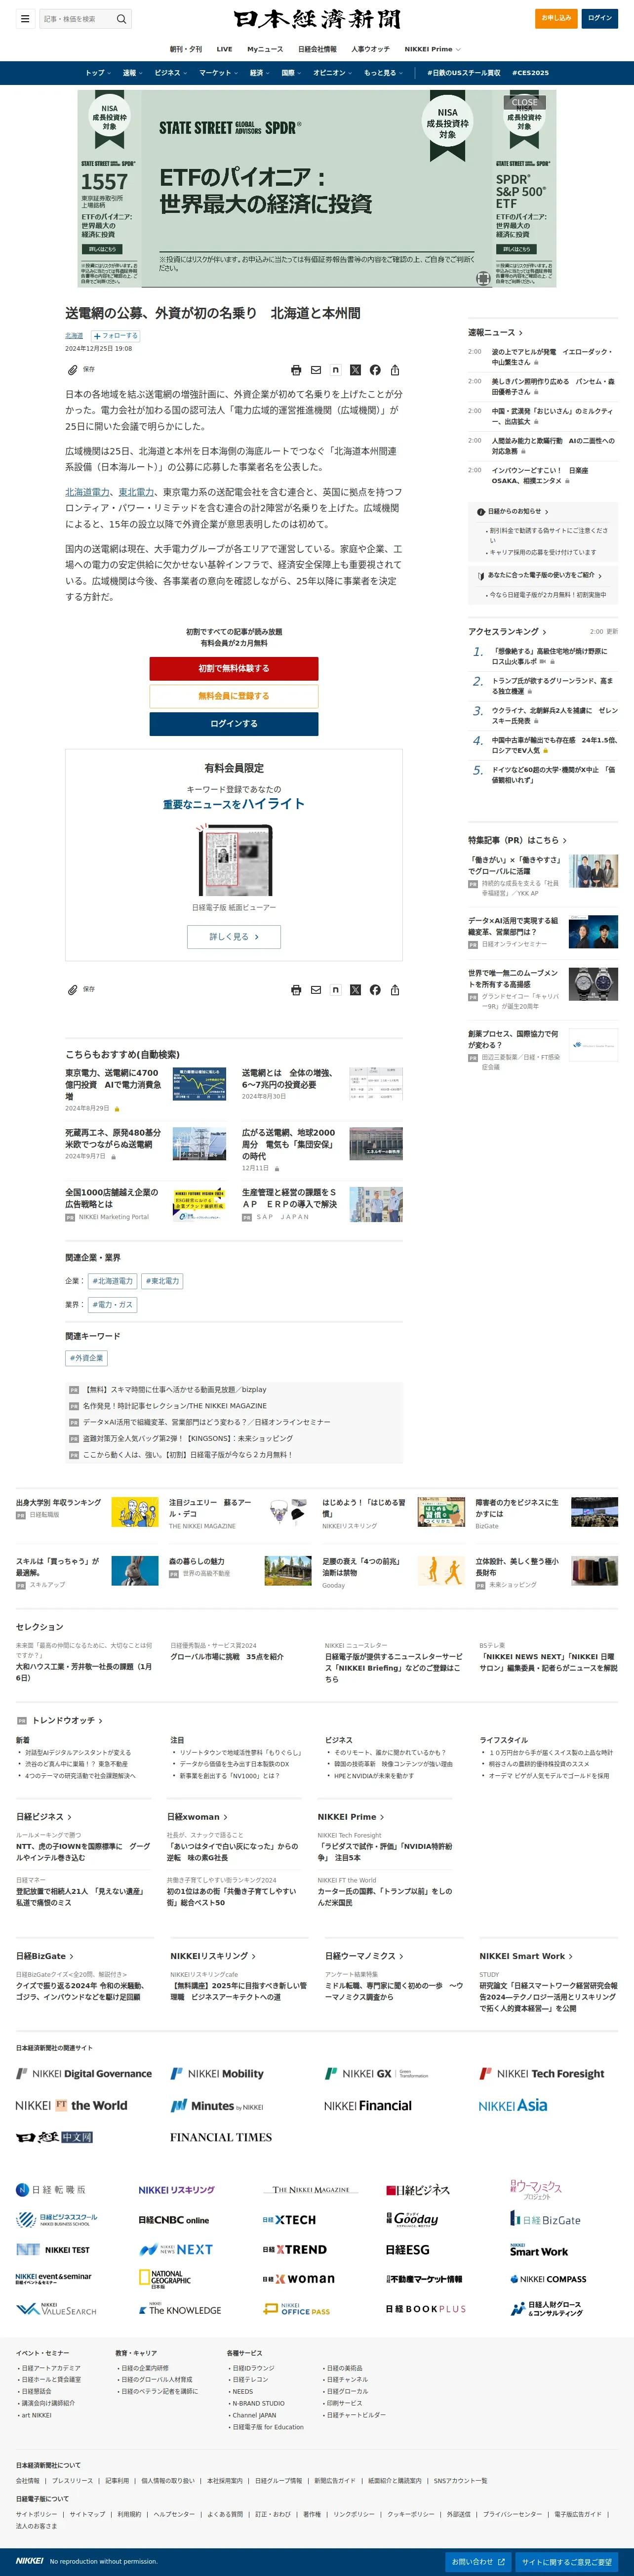Open the 北海道電力 link in article body
This screenshot has width=634, height=2576.
tap(88, 492)
